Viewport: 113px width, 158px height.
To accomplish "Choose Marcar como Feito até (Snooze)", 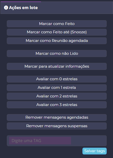I will click(x=57, y=32).
